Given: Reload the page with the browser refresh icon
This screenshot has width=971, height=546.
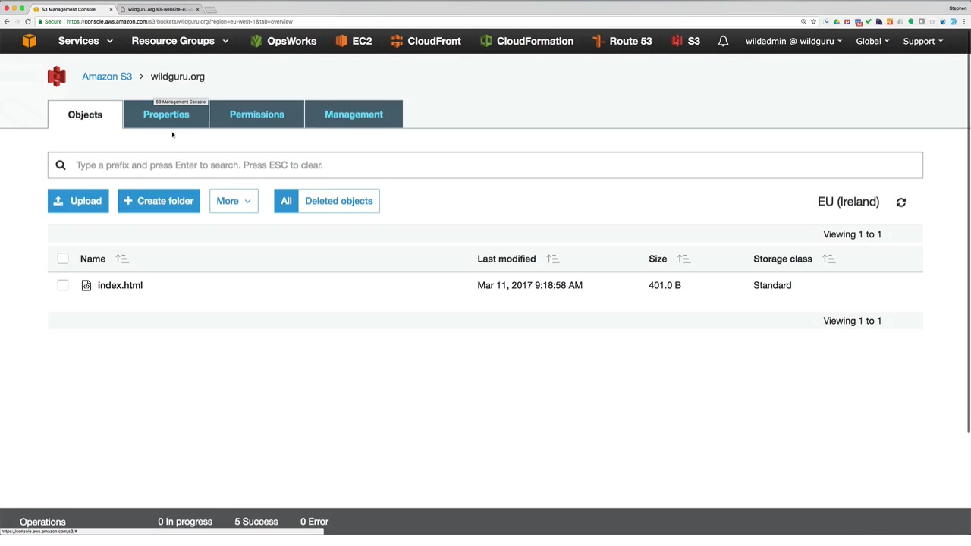Looking at the screenshot, I should [28, 21].
